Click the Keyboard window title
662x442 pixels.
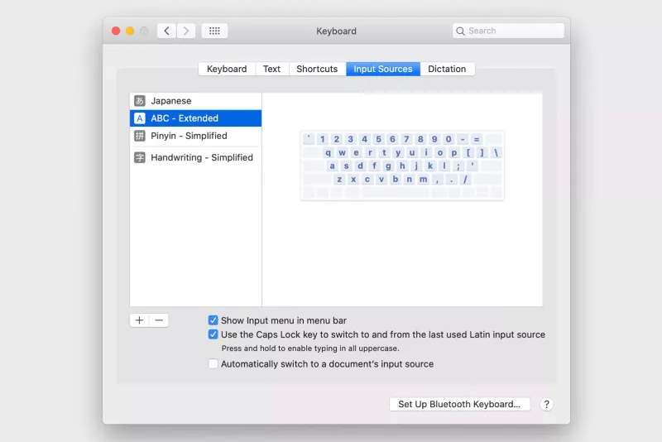point(337,31)
